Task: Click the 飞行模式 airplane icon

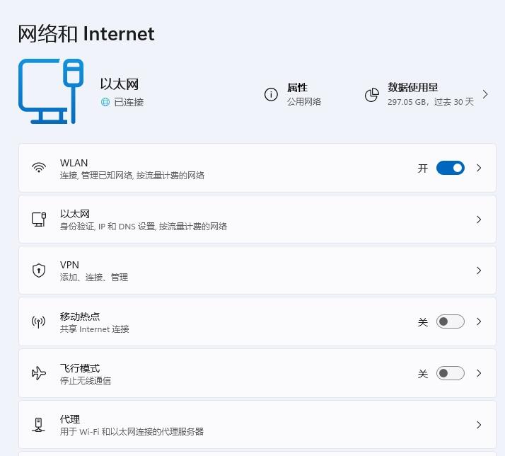Action: pyautogui.click(x=39, y=373)
